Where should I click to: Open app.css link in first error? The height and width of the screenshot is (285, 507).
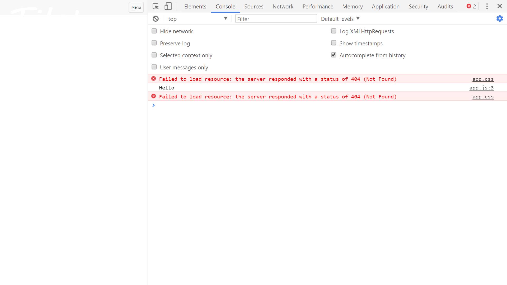click(483, 79)
